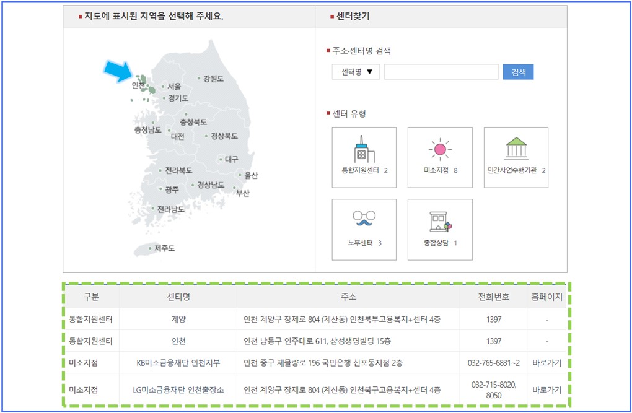Select 서울 region on the map
The width and height of the screenshot is (632, 413).
pos(173,86)
